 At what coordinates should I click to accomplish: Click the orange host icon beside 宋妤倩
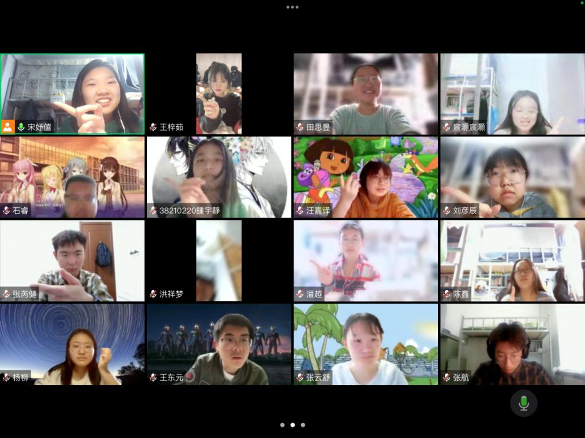(8, 127)
